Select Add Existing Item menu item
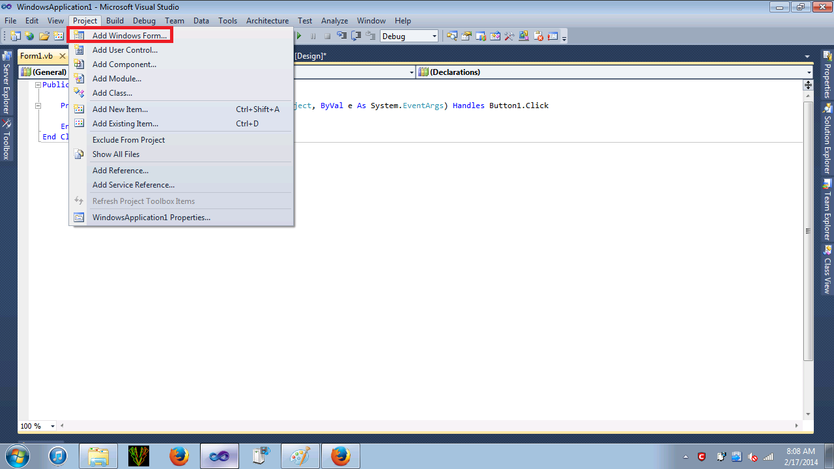Image resolution: width=834 pixels, height=469 pixels. (182, 124)
